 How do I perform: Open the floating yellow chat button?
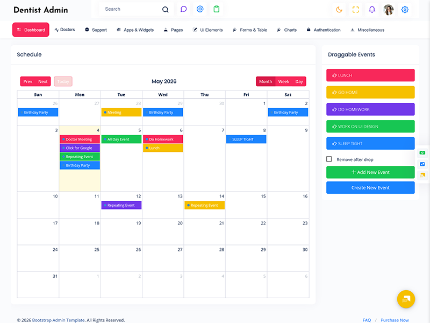point(406,299)
